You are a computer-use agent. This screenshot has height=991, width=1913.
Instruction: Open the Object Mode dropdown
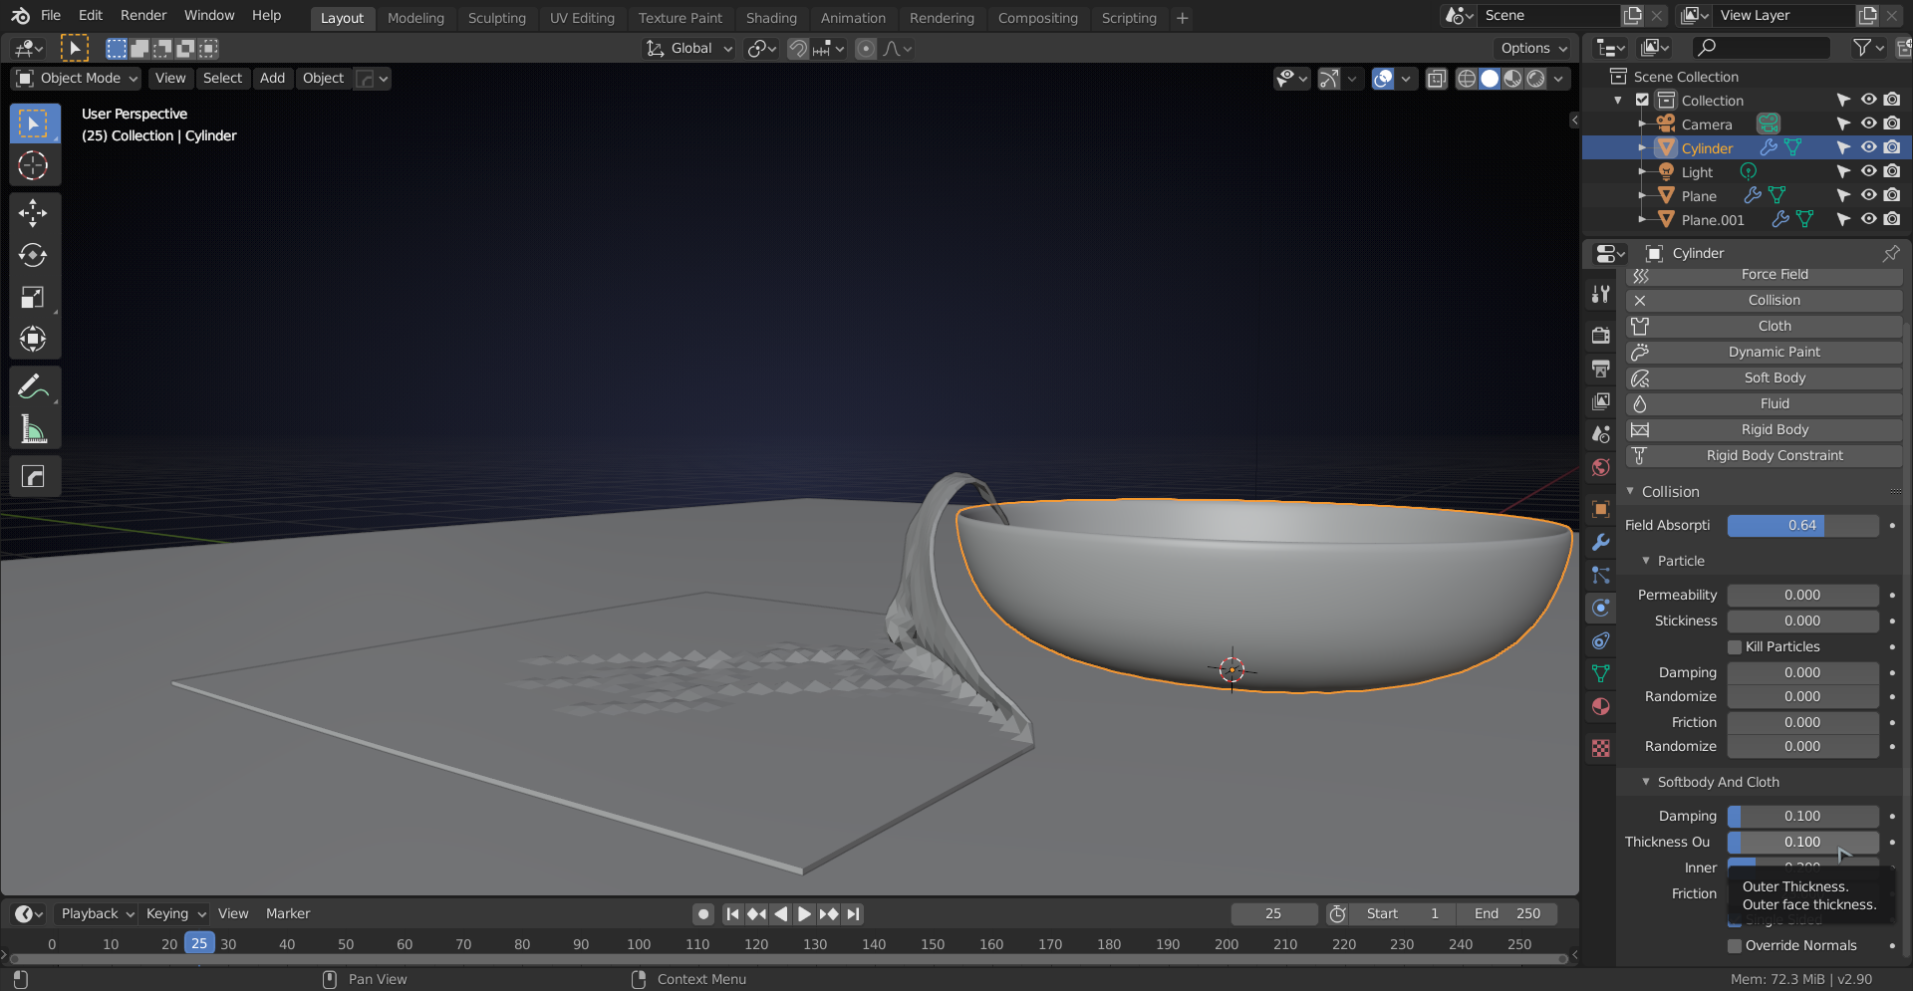(78, 79)
